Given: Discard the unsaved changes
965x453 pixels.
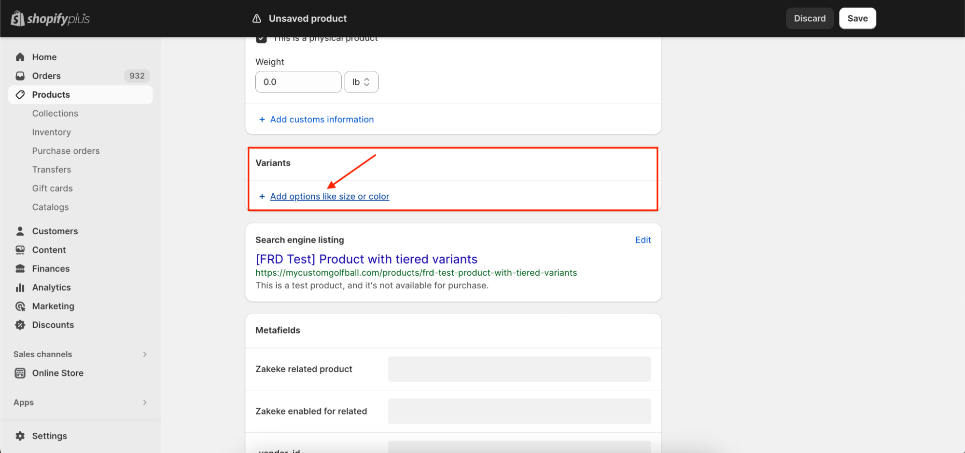Looking at the screenshot, I should tap(810, 18).
